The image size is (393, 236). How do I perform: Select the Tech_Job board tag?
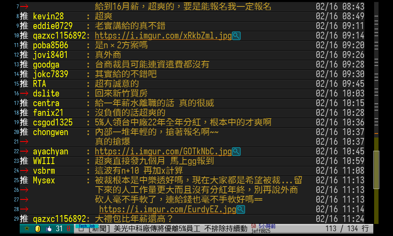click(87, 226)
